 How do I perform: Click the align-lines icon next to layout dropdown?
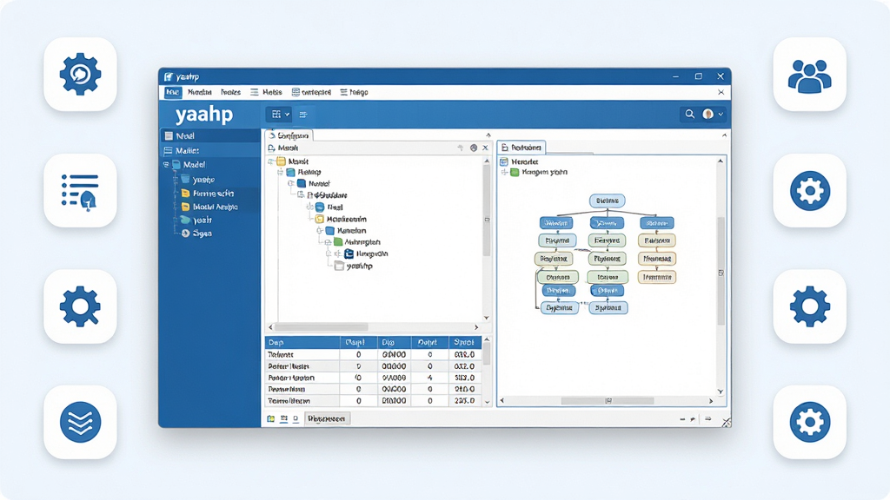303,115
